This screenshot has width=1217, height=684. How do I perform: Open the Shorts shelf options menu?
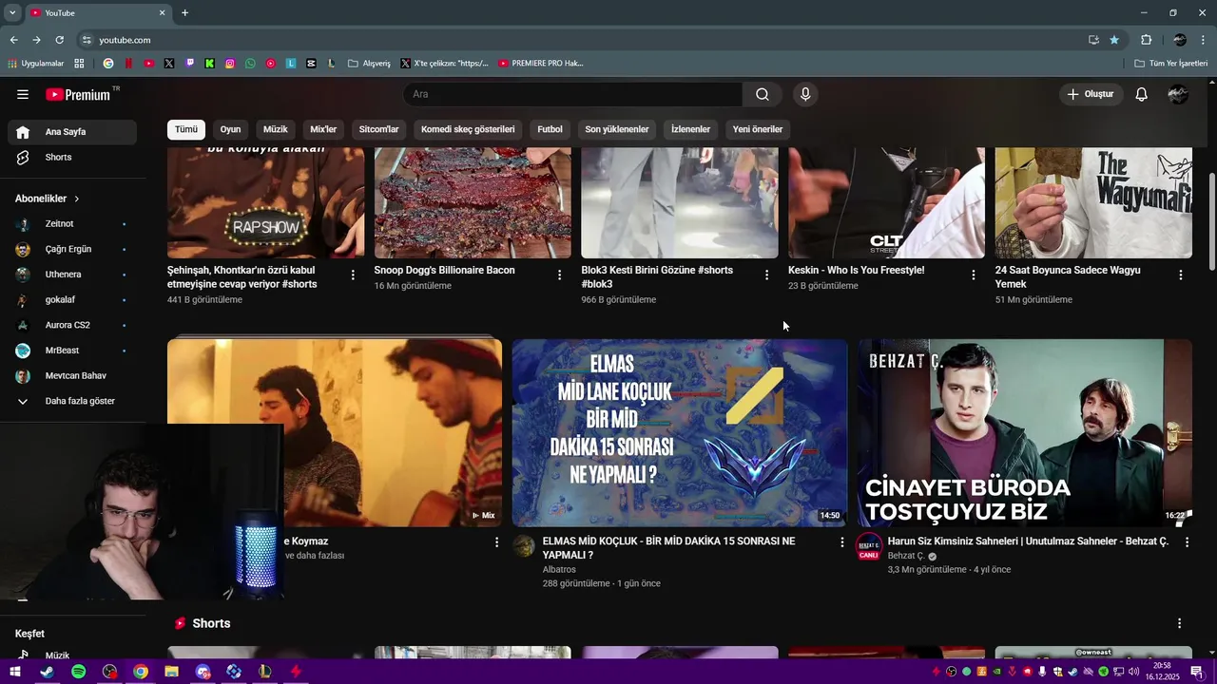click(1179, 623)
